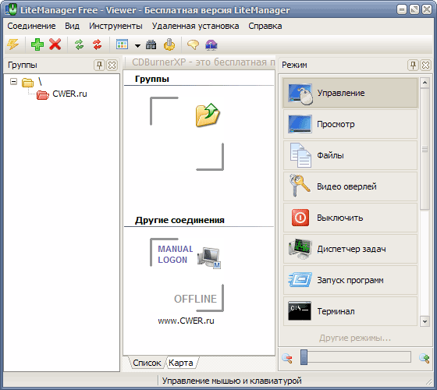Open the Удаленная установка menu
The image size is (437, 390).
(x=195, y=26)
